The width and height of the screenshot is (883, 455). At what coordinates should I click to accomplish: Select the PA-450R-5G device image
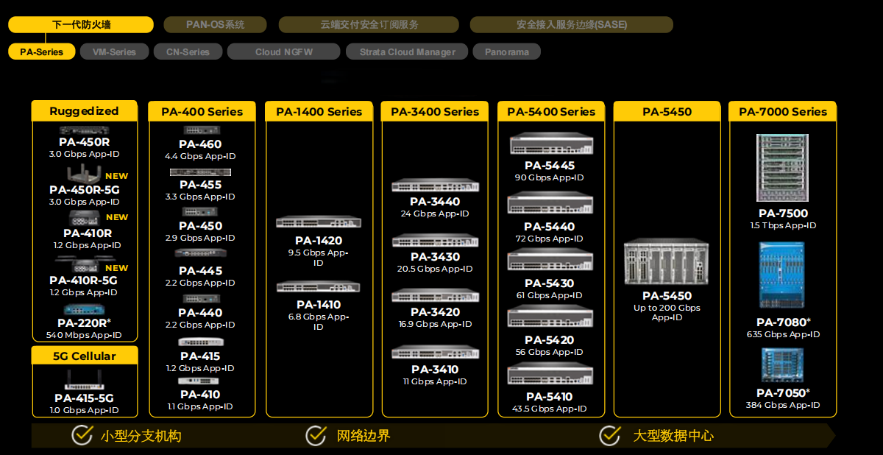click(x=86, y=174)
